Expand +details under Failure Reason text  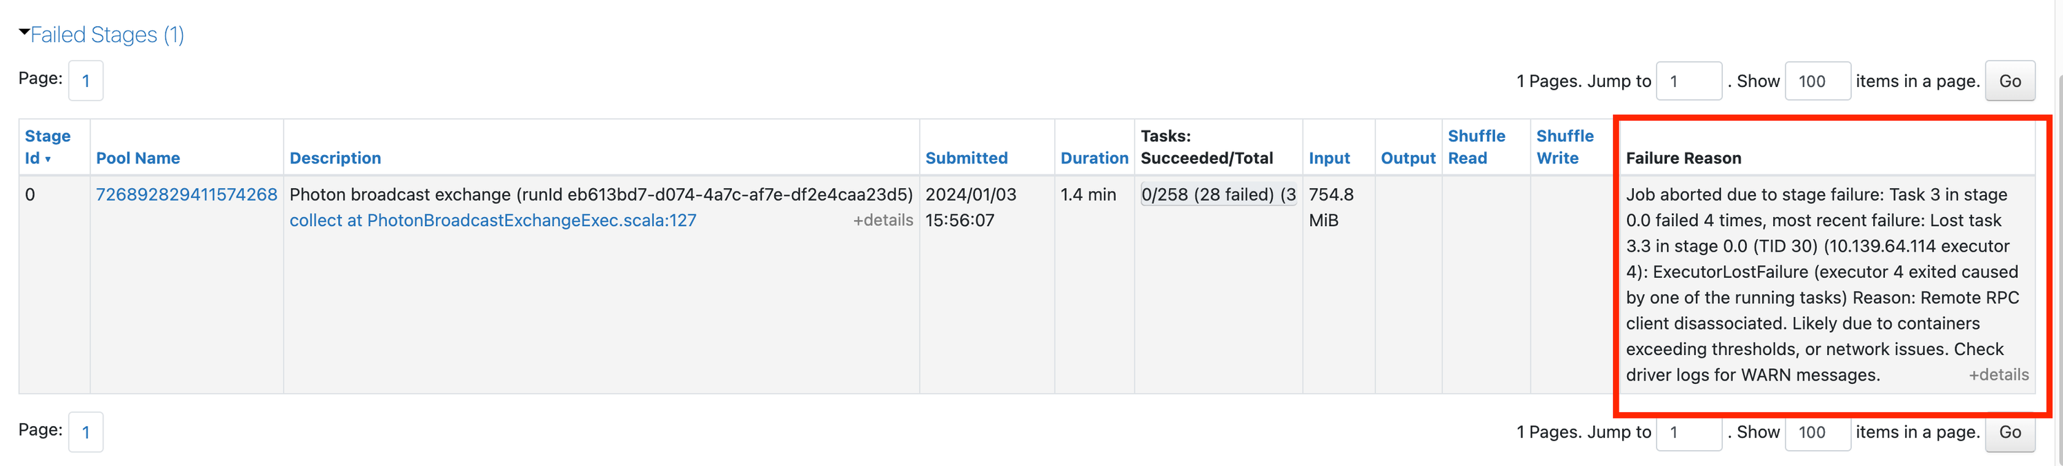point(1998,375)
